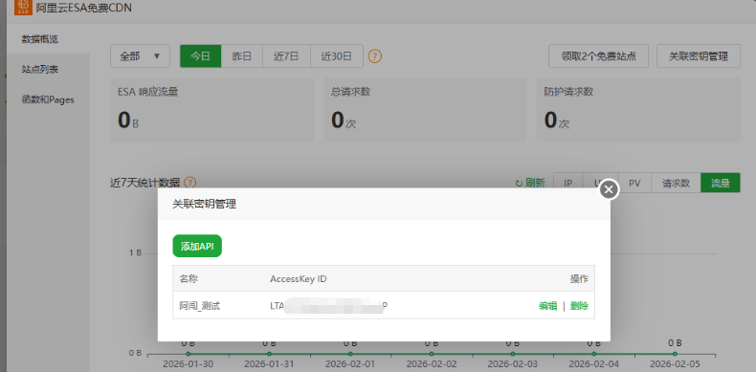Delete the 阿闰_测试 key via 删除
This screenshot has width=756, height=372.
(x=579, y=305)
